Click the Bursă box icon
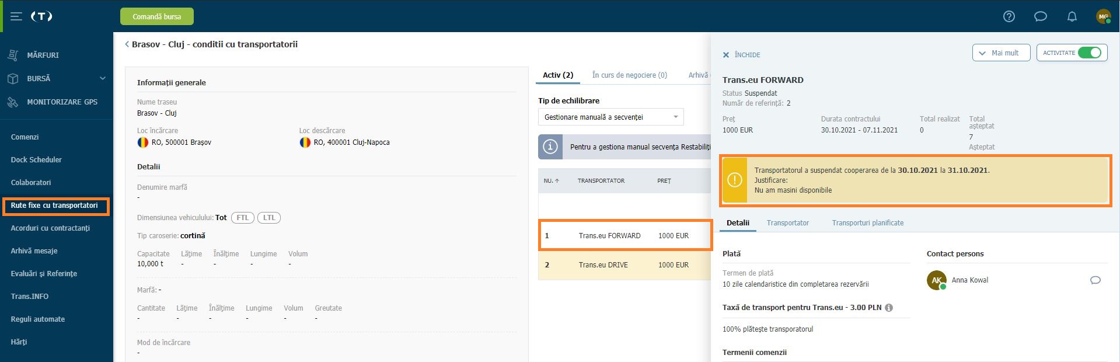Screen dimensions: 1120x362 point(13,78)
